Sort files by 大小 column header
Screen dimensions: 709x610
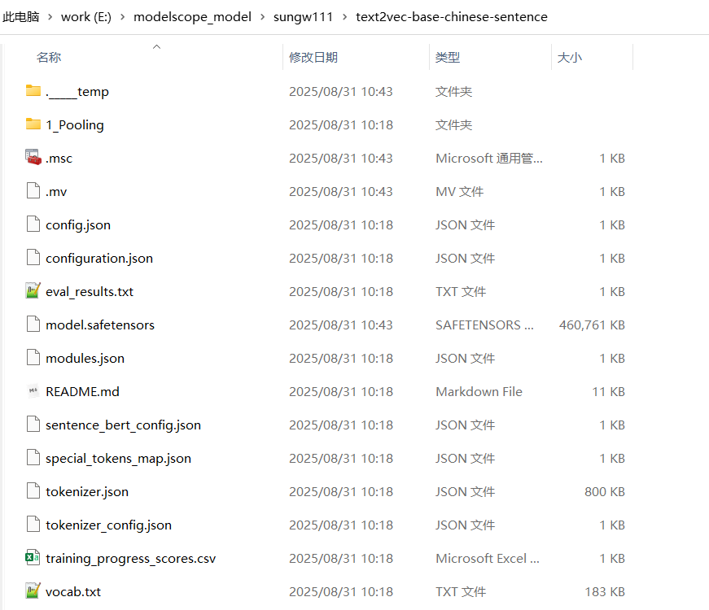(570, 58)
